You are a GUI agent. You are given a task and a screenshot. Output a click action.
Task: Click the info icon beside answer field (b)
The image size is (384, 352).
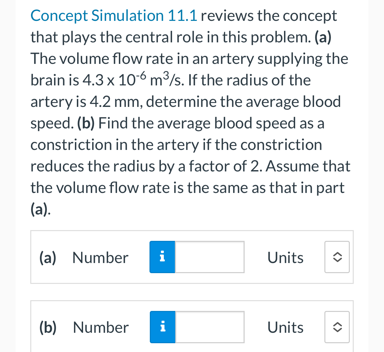(162, 327)
